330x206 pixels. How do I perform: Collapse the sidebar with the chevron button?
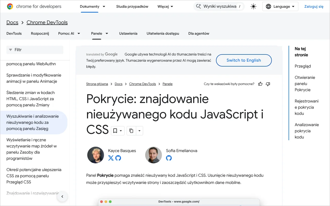pyautogui.click(x=62, y=197)
